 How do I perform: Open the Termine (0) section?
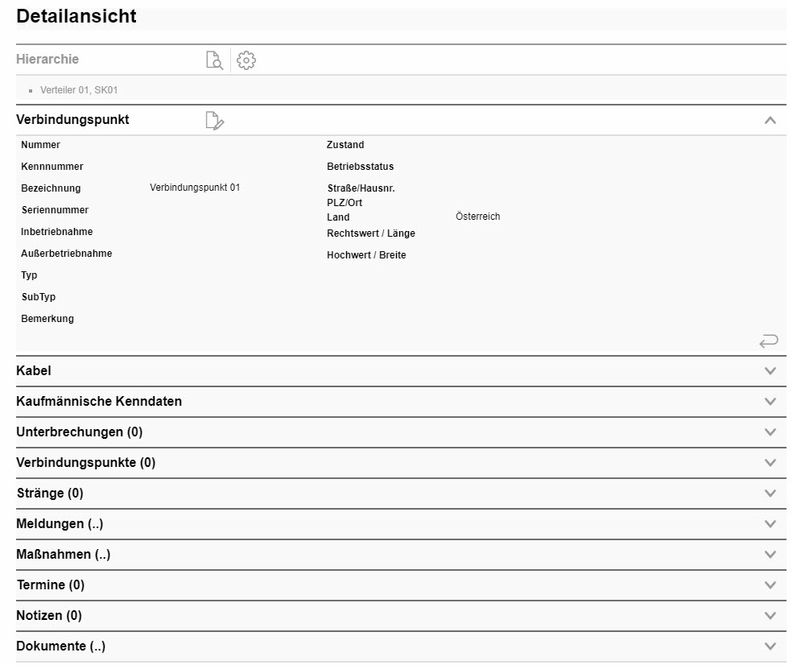[x=770, y=584]
